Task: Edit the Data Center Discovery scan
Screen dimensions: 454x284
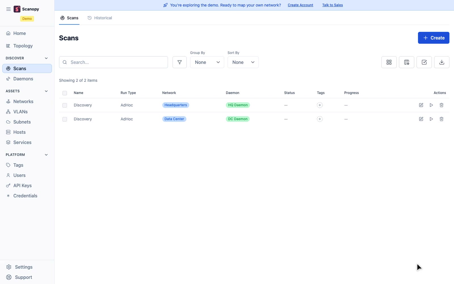Action: [421, 119]
